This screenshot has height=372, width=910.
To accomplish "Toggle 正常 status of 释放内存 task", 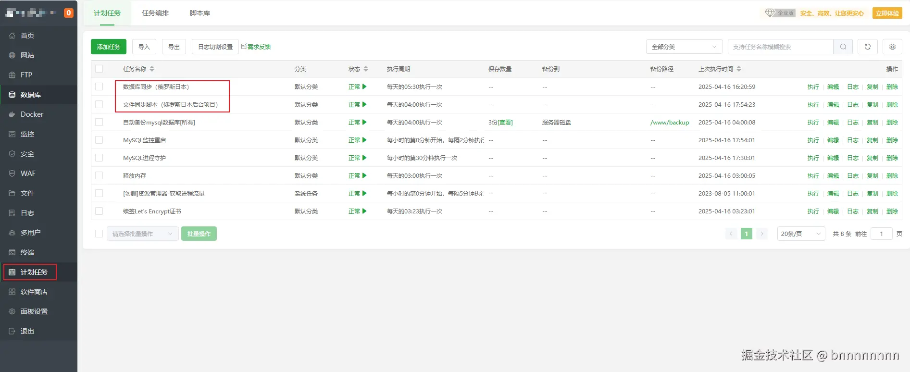I will [358, 175].
